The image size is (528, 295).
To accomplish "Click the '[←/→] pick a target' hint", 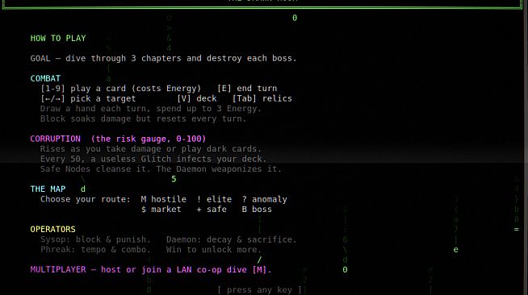I will (88, 99).
